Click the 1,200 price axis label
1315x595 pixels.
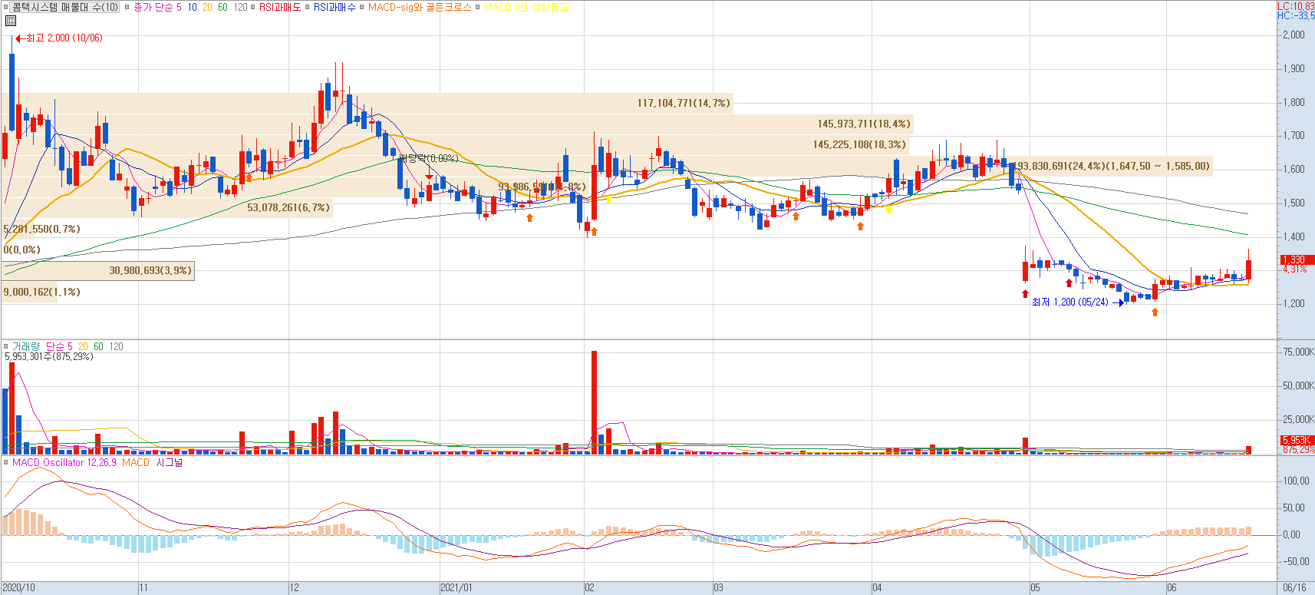click(x=1294, y=303)
